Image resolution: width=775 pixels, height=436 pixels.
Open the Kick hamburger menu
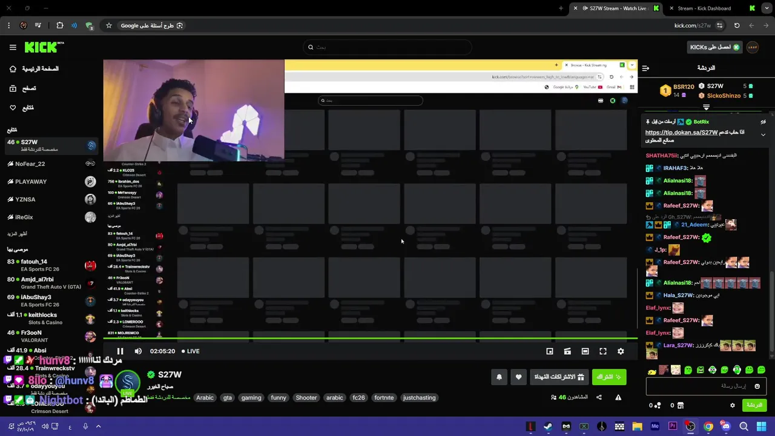click(x=13, y=47)
